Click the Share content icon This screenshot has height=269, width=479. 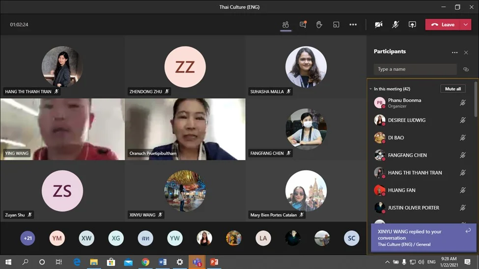tap(412, 25)
